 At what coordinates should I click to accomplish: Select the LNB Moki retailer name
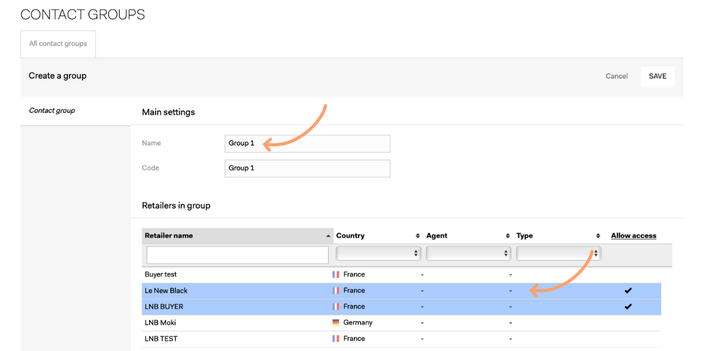tap(160, 323)
